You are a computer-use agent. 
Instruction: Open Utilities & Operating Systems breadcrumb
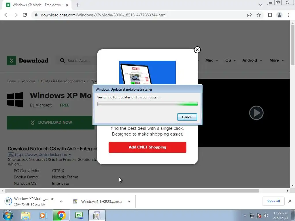pos(63,81)
